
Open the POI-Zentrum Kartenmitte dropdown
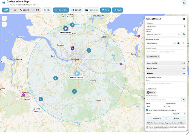[x=166, y=26]
